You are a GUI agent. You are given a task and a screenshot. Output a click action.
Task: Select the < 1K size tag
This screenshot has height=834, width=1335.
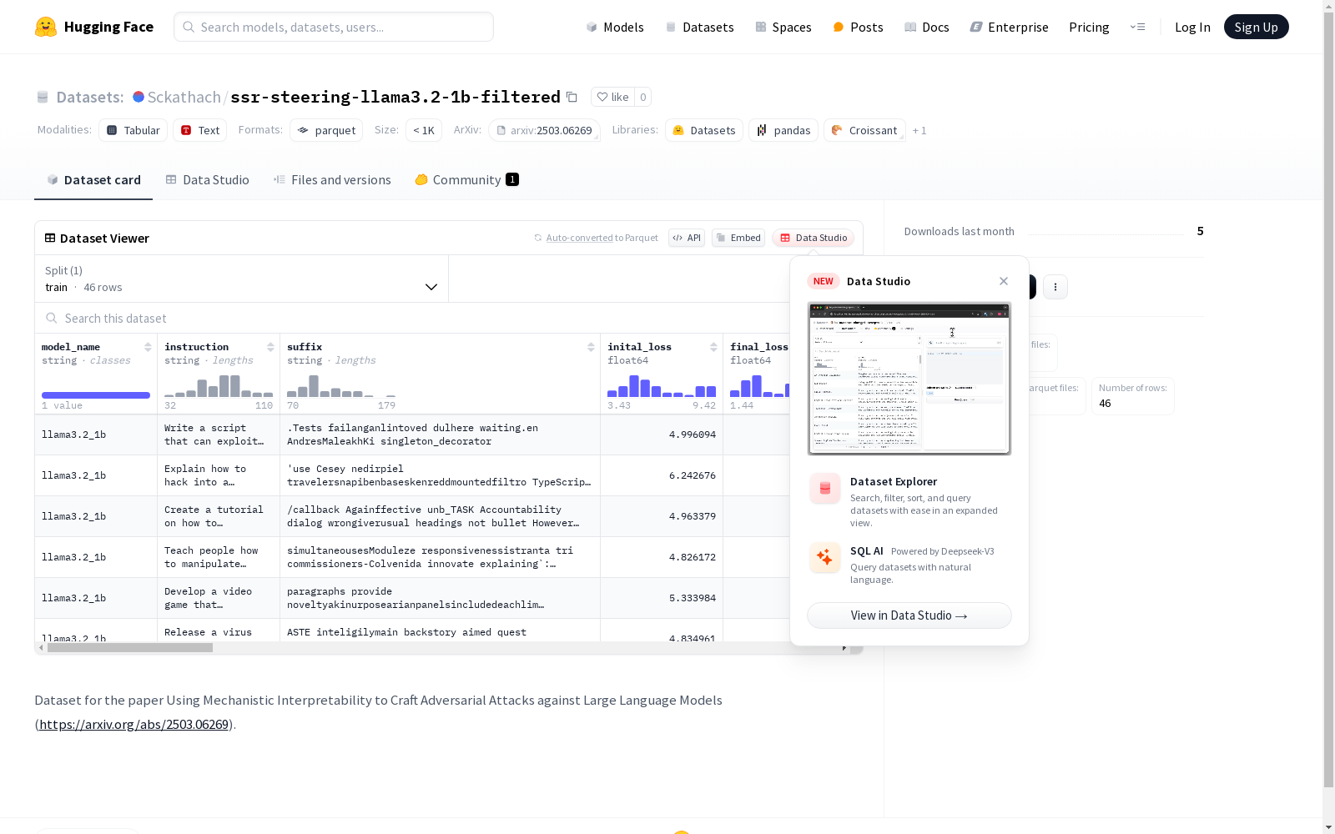click(x=424, y=130)
